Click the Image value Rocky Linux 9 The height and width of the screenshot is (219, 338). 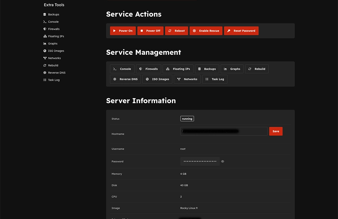(x=189, y=208)
